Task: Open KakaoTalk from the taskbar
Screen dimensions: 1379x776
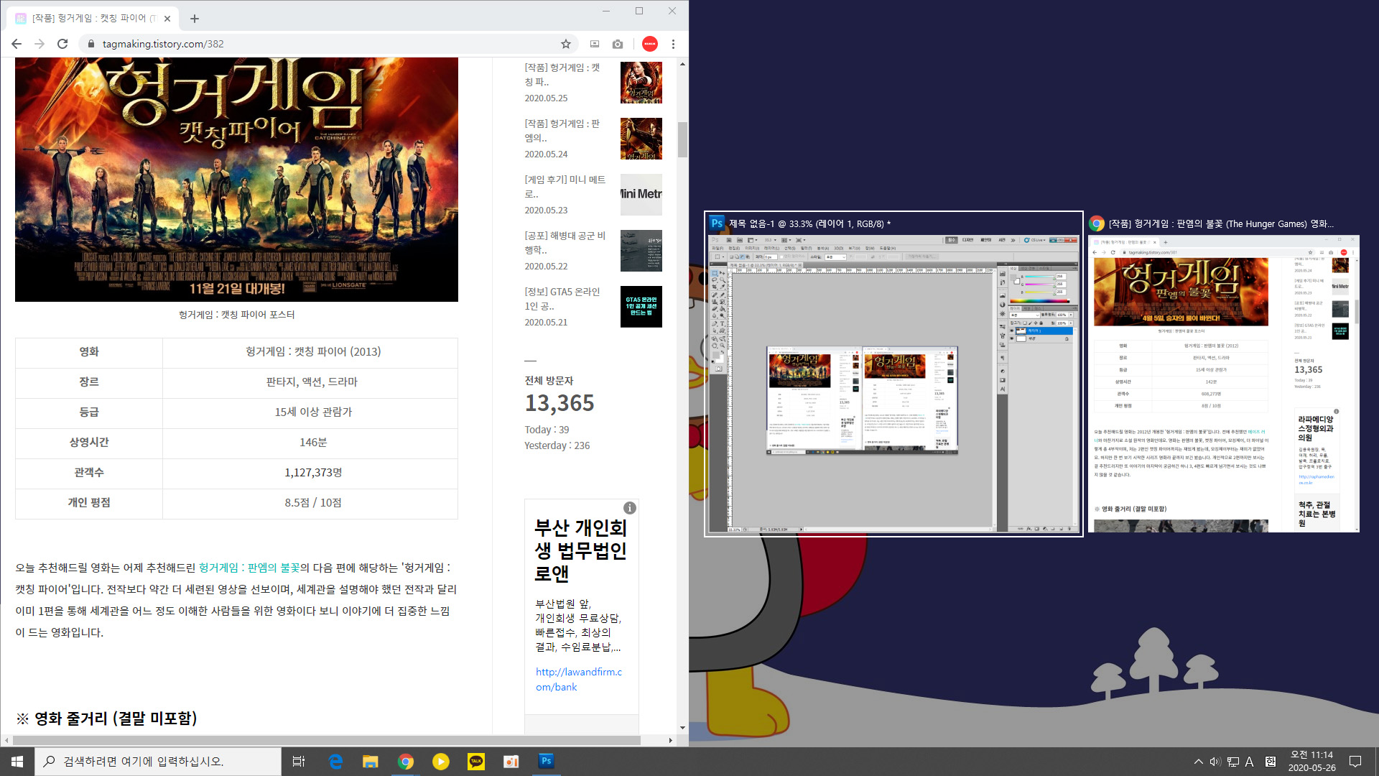Action: [476, 762]
